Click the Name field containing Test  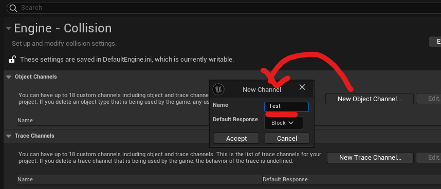pos(287,107)
